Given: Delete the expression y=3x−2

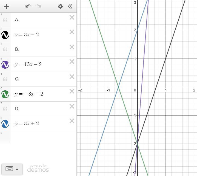Looking at the screenshot, I should [x=72, y=32].
